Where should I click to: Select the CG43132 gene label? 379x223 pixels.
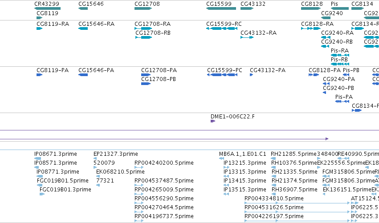coord(253,4)
